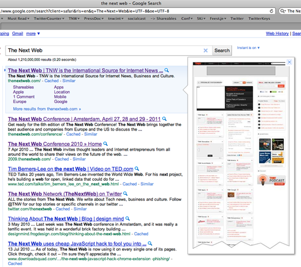Click preview magnifier for JavaScript hack result

150,243
